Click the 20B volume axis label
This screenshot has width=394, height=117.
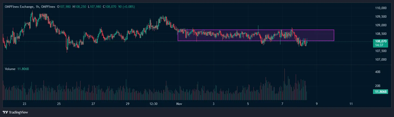pos(378,86)
